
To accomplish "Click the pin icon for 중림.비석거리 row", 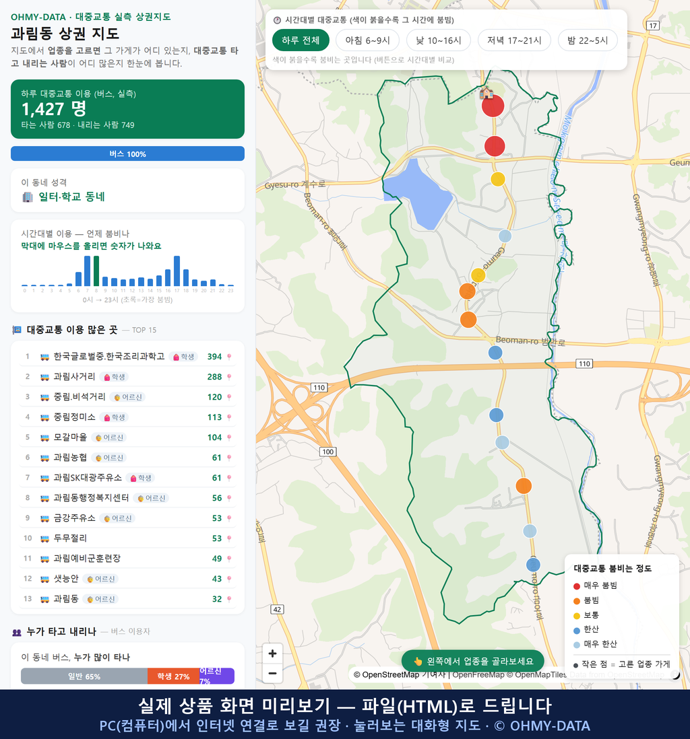I will pos(229,397).
